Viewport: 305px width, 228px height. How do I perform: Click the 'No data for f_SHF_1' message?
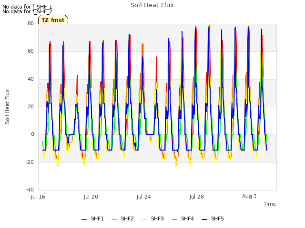pos(27,7)
